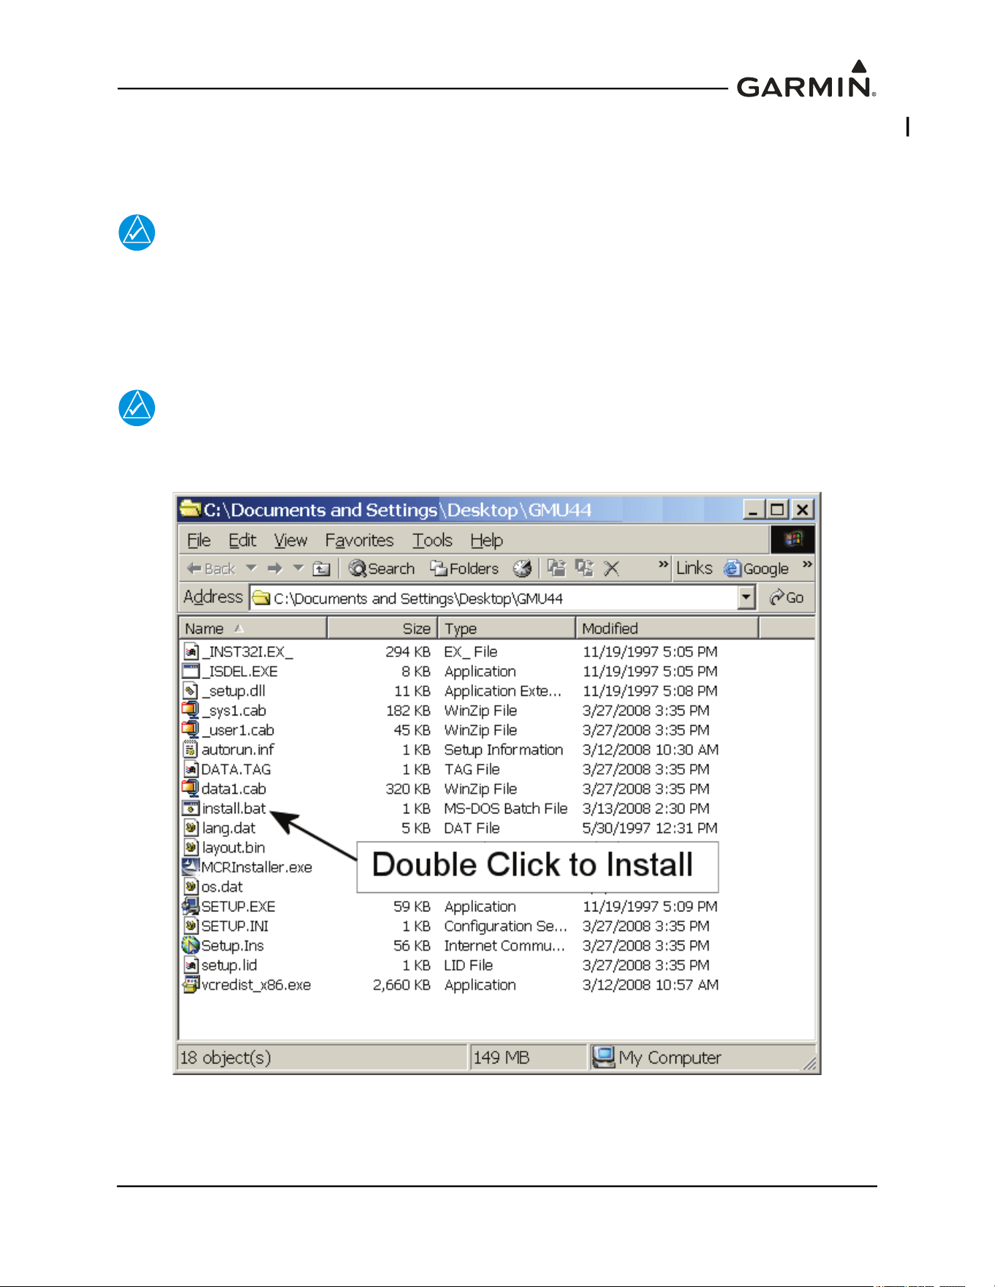Viewport: 995px width, 1287px height.
Task: Select the SETUP.EXE file icon
Action: point(191,906)
